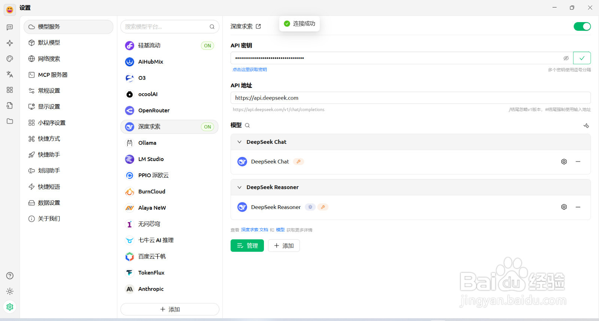Open the 数据设置 settings section
Screen dimensions: 599x321
tap(69, 203)
